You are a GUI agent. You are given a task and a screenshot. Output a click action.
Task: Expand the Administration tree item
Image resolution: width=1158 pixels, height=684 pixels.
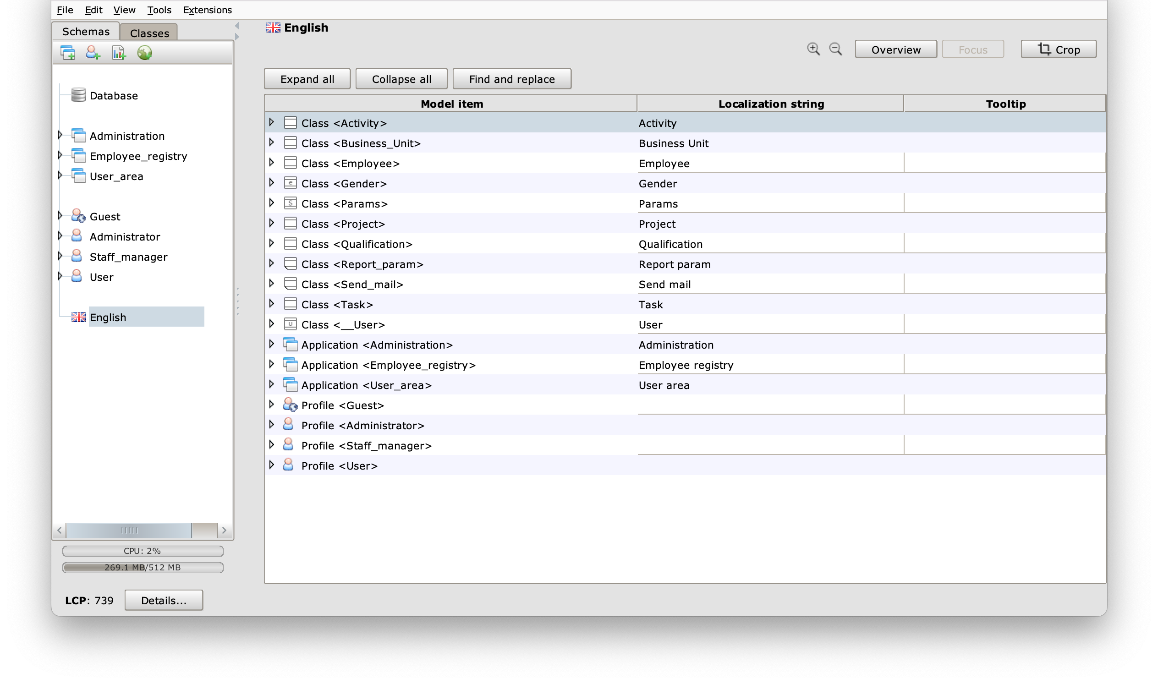pyautogui.click(x=61, y=135)
